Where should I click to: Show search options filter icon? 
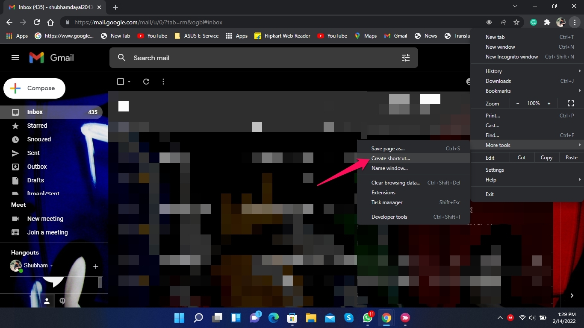click(x=406, y=58)
